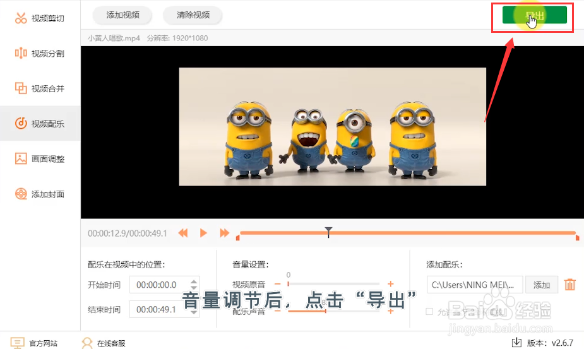Screen dimensions: 584x349
Task: Click the 添加视频 button
Action: click(x=122, y=15)
